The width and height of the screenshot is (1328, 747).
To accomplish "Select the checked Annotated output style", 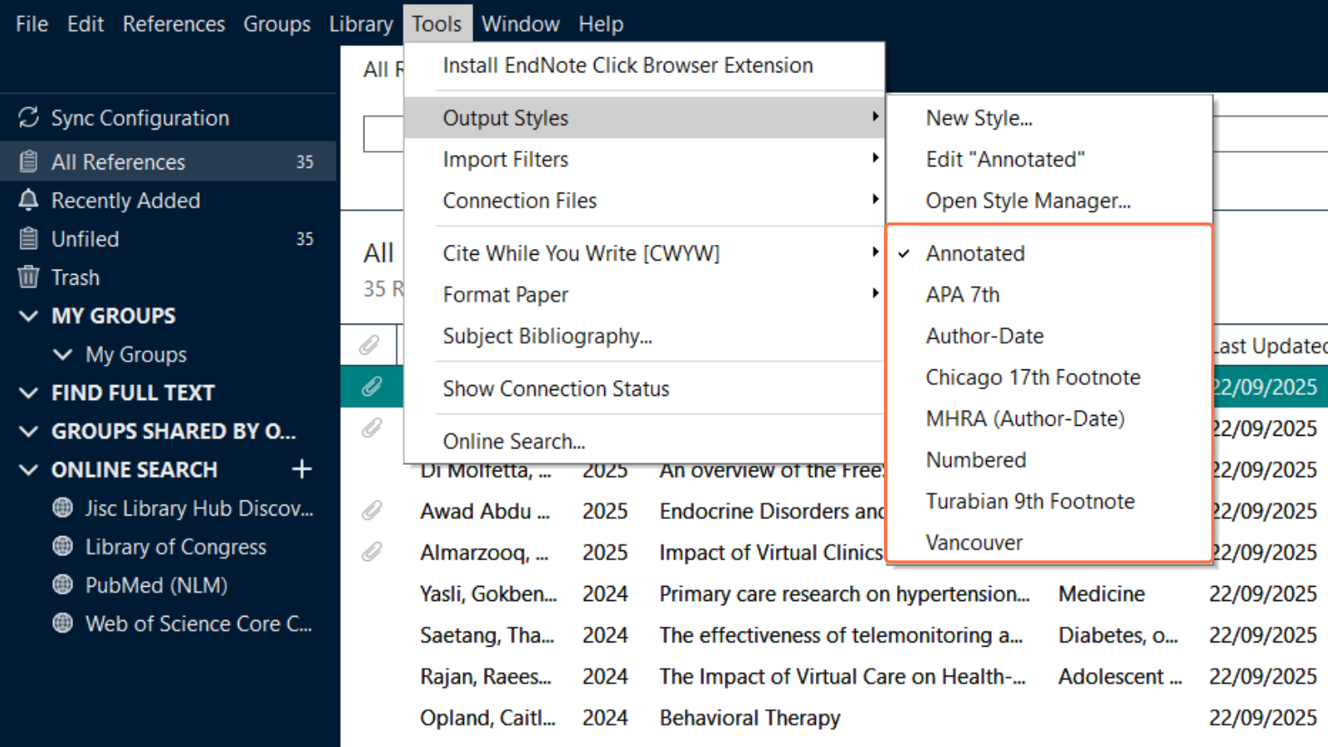I will tap(975, 253).
